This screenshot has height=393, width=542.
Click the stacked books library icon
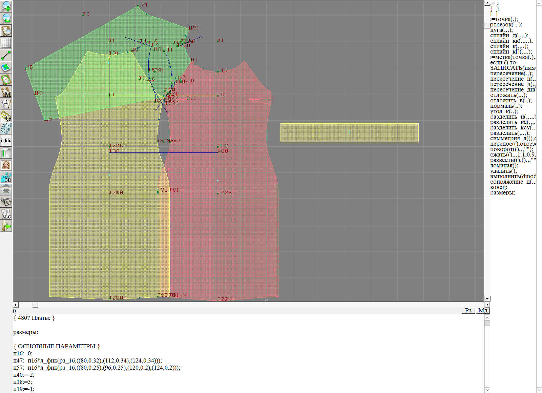6,202
